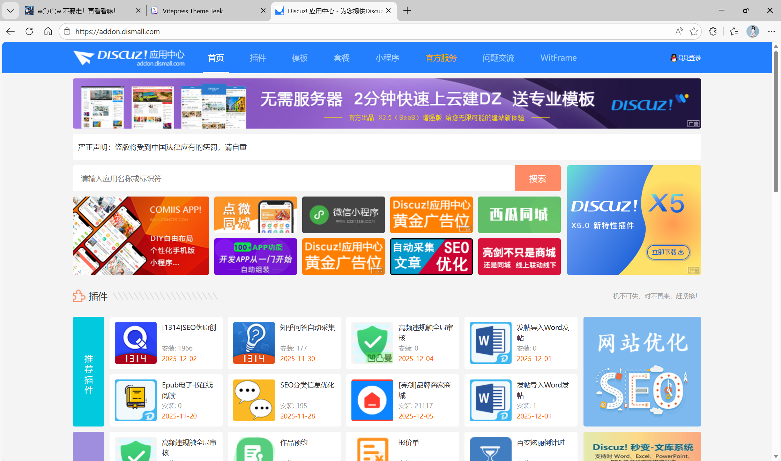This screenshot has width=781, height=461.
Task: Click the orange 搜索 button
Action: (537, 178)
